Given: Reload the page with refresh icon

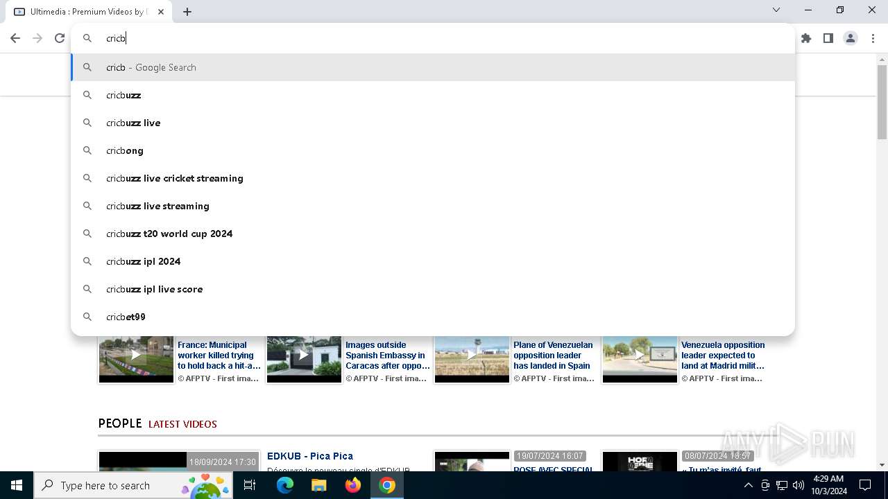Looking at the screenshot, I should [x=60, y=38].
